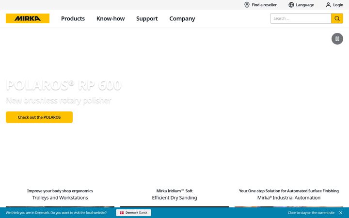
Task: Click We think you are in Denmark text
Action: point(56,213)
